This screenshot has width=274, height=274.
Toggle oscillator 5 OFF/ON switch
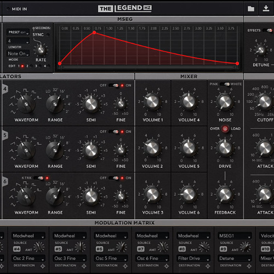[113, 132]
